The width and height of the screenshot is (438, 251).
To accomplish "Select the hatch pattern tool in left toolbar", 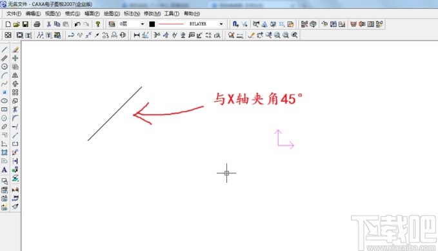I will tap(5, 153).
